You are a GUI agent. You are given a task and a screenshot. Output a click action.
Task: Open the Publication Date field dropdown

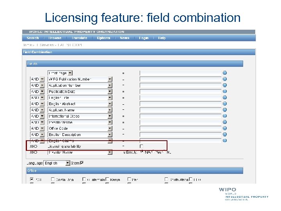[110, 91]
